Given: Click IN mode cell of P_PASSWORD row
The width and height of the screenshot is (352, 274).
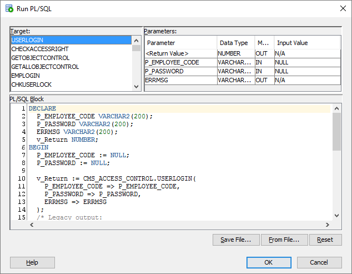Looking at the screenshot, I should [x=265, y=71].
